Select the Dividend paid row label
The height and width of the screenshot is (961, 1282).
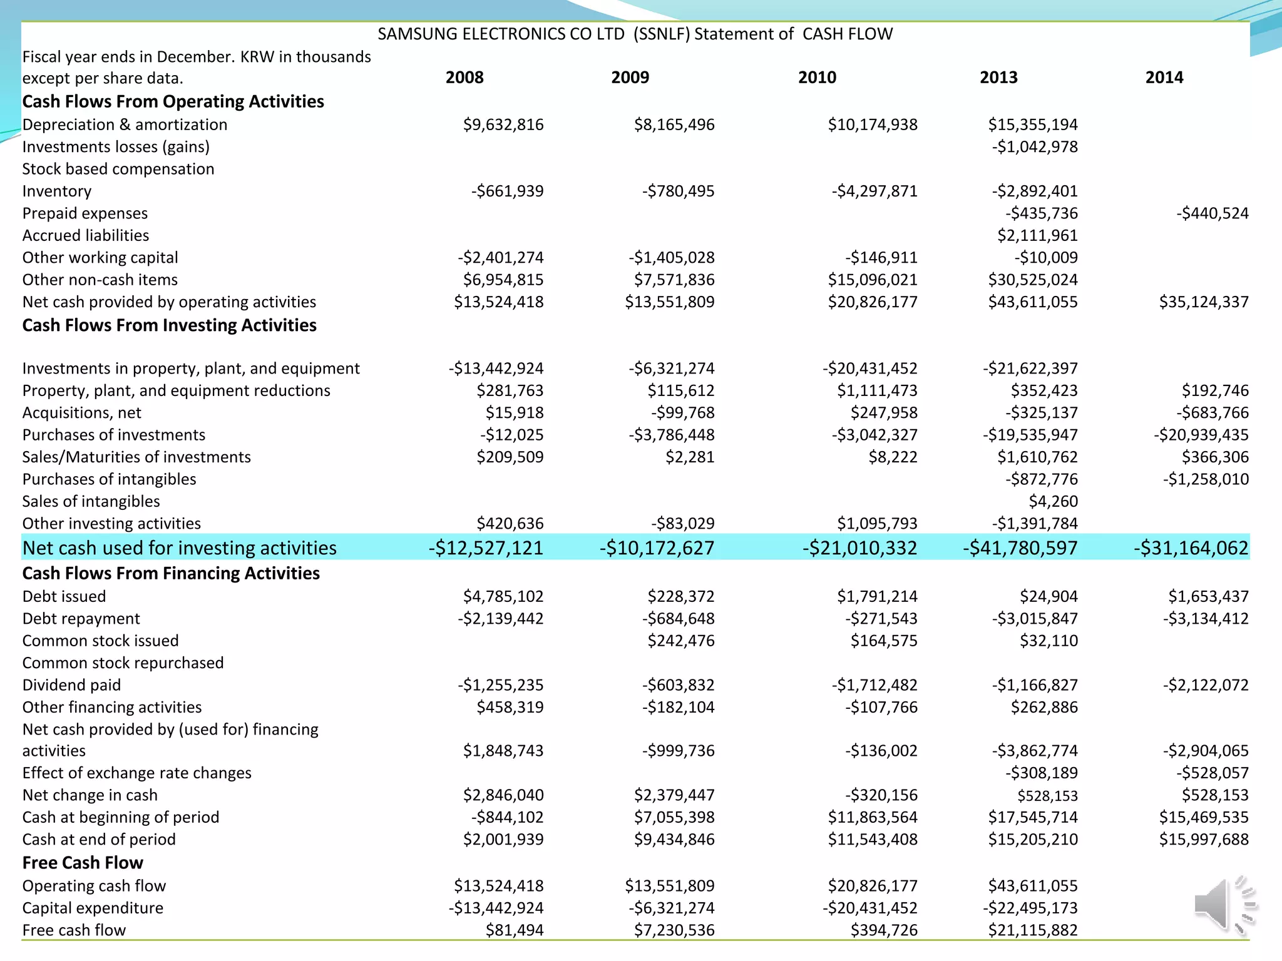pyautogui.click(x=71, y=685)
